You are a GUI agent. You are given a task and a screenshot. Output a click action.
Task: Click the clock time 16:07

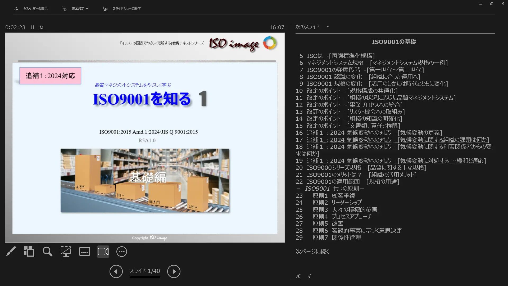coord(277,27)
